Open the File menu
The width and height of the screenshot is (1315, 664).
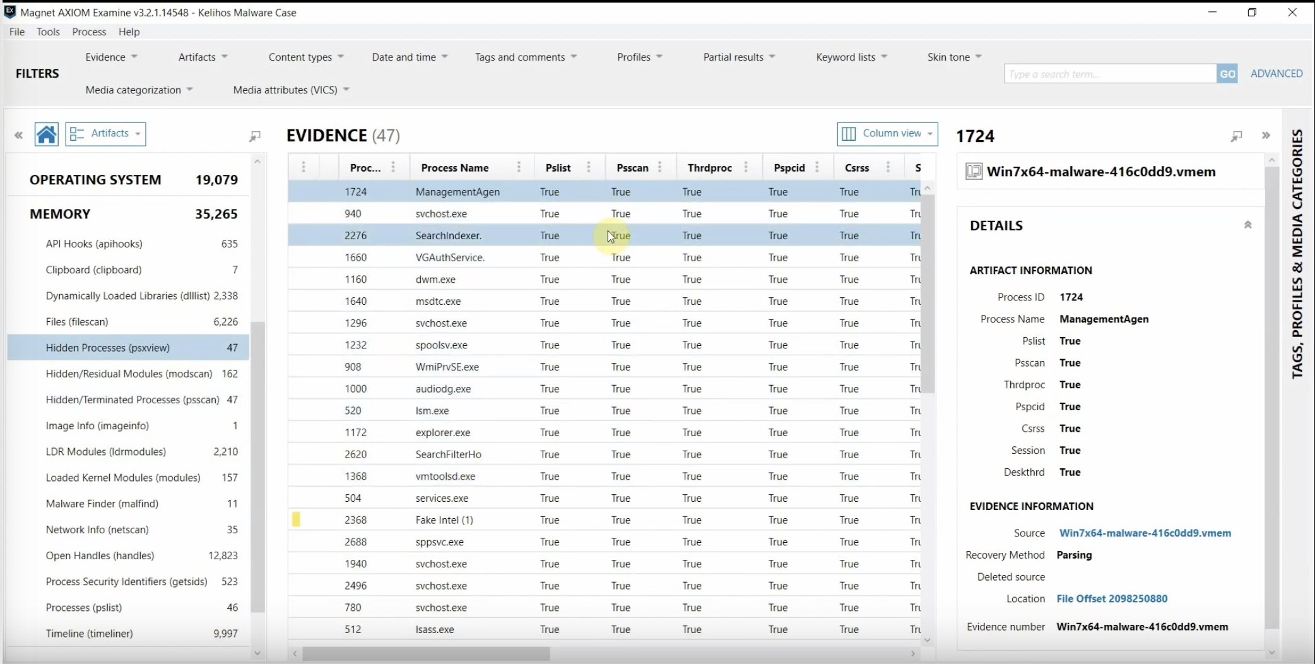[17, 32]
